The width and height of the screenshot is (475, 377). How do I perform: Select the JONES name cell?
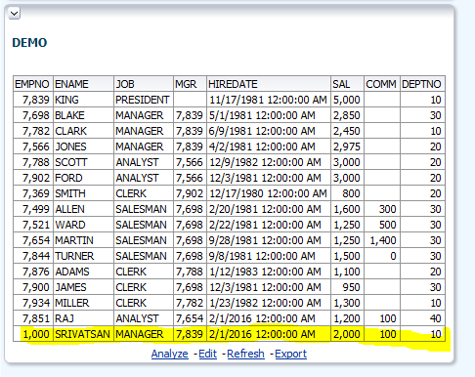(83, 147)
